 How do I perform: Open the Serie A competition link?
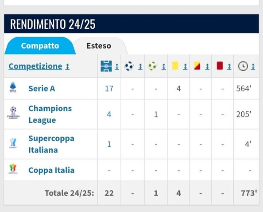tap(42, 88)
